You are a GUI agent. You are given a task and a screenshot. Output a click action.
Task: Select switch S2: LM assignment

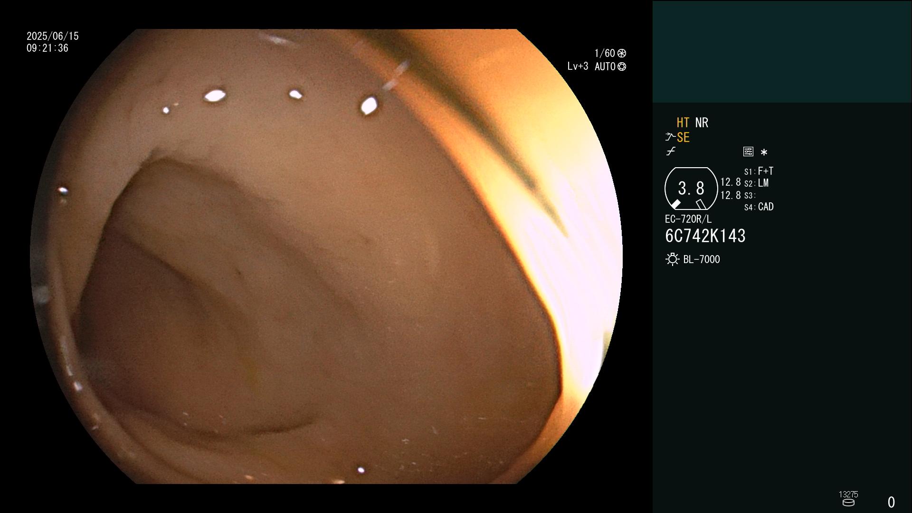[x=757, y=183]
